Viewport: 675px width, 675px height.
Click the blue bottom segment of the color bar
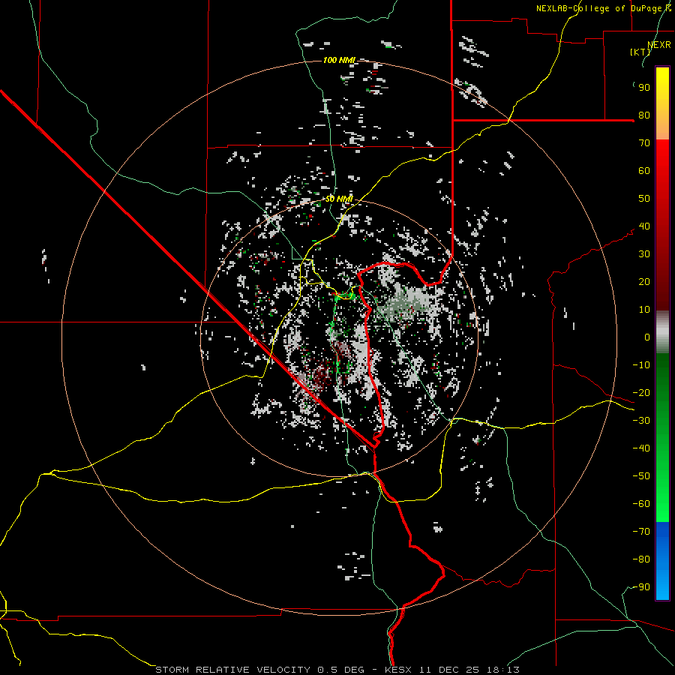click(662, 560)
